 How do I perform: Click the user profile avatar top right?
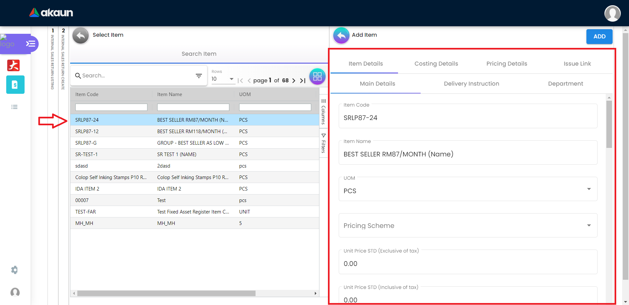tap(612, 13)
